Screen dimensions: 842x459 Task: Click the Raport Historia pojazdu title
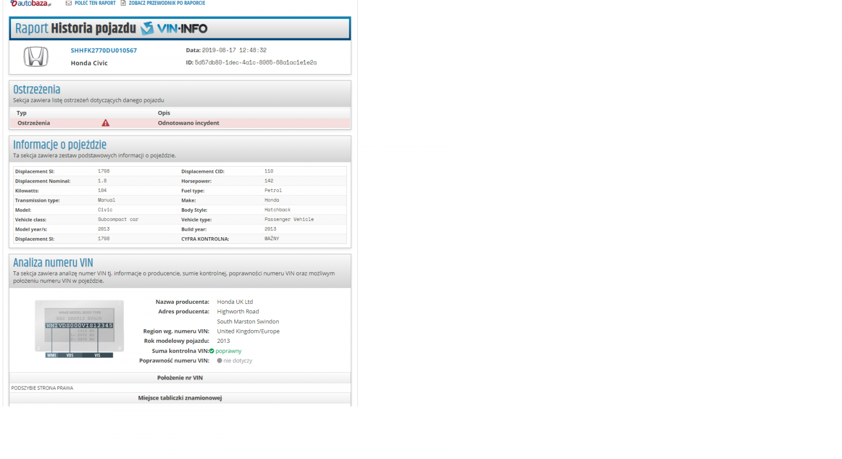75,28
